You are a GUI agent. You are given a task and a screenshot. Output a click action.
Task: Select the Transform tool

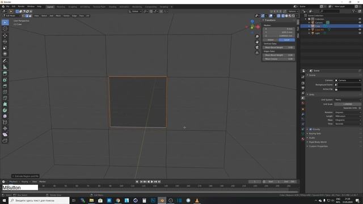[5, 54]
